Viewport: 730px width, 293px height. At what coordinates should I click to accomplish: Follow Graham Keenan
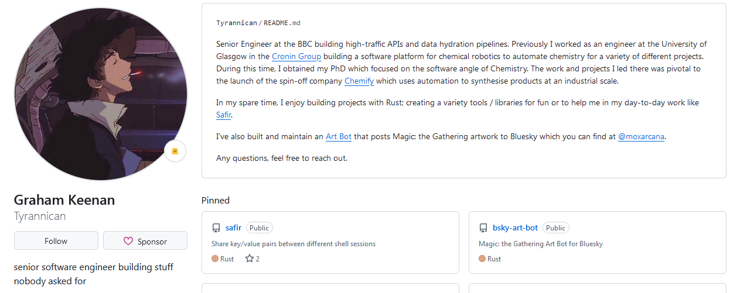click(56, 241)
